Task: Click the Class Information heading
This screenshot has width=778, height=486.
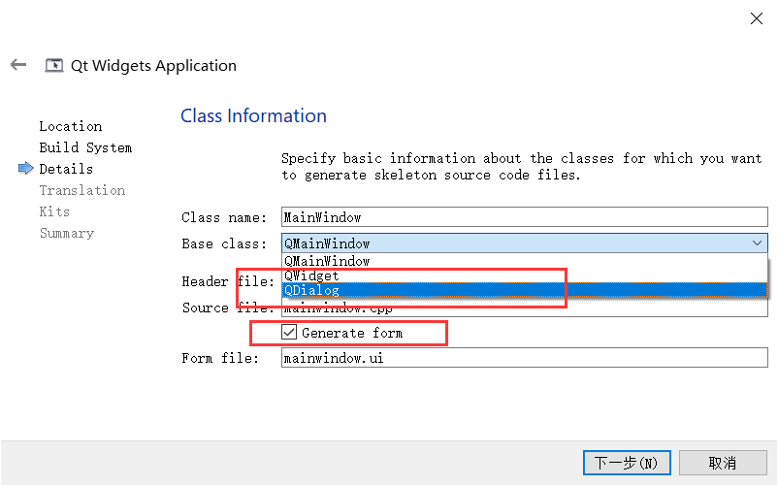Action: point(253,115)
